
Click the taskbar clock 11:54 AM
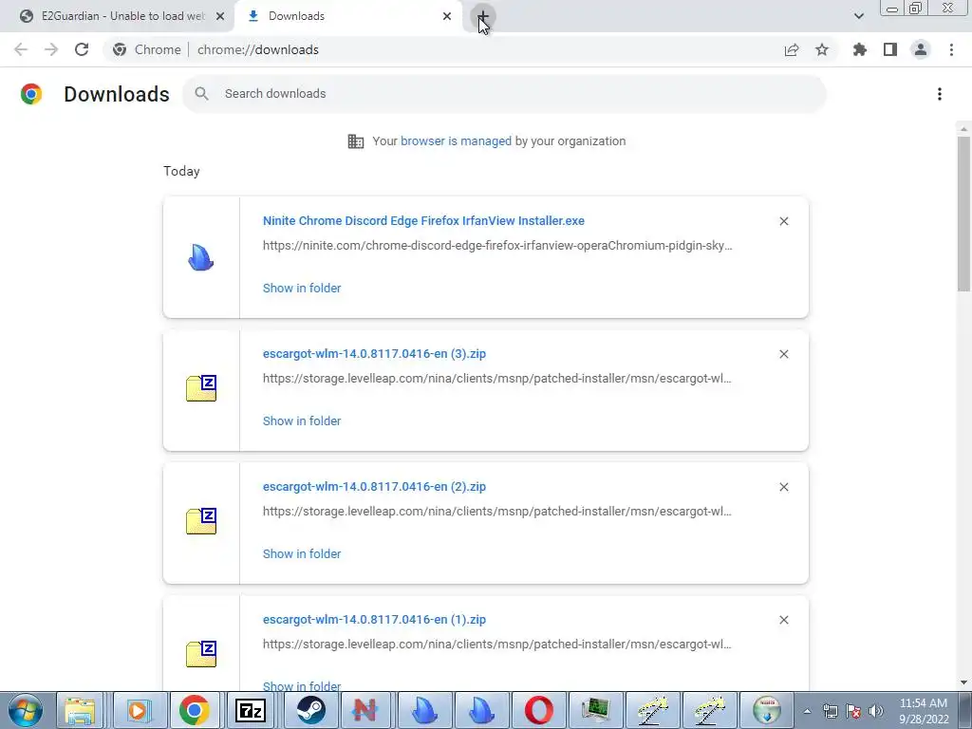coord(924,711)
